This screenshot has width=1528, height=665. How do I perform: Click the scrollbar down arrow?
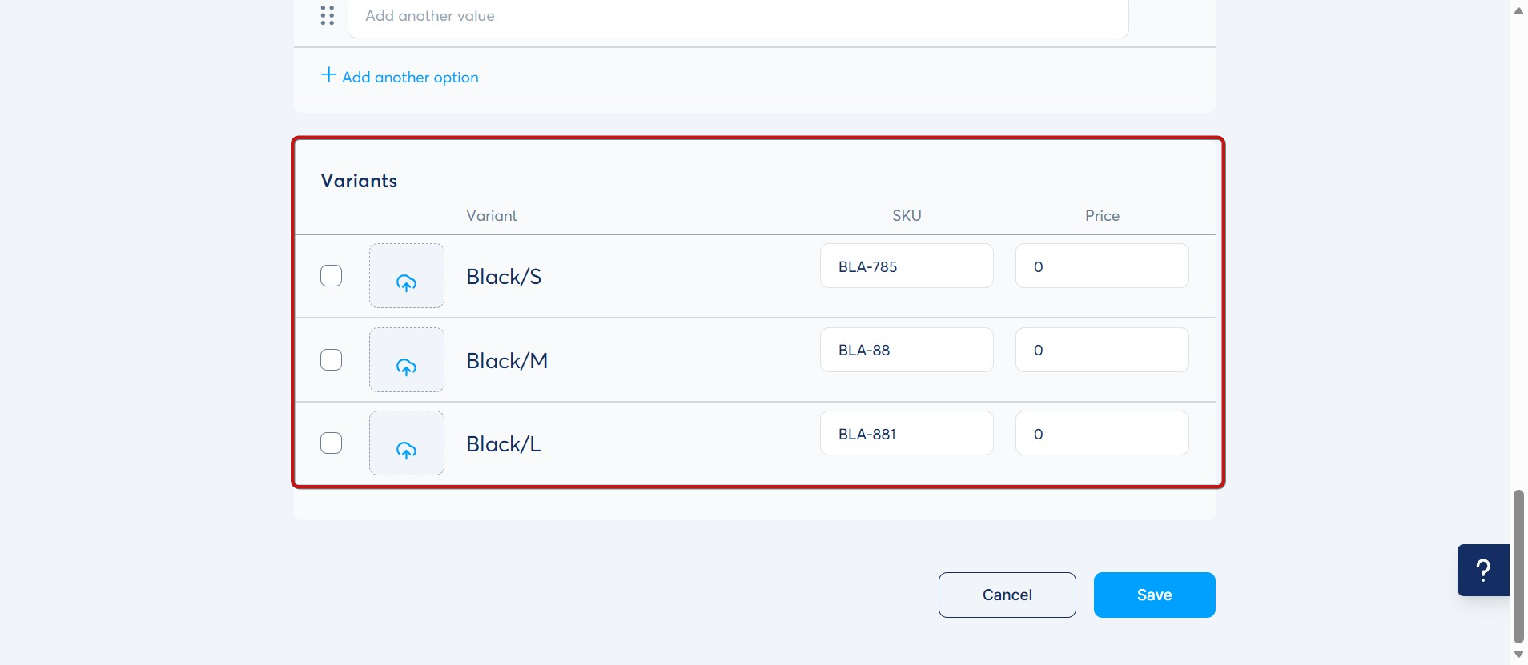pos(1518,655)
